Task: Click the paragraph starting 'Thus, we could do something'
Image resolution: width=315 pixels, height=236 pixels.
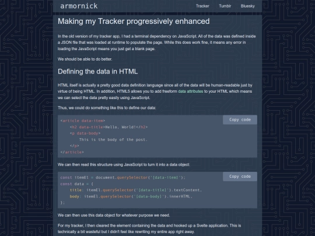Action: [x=107, y=108]
